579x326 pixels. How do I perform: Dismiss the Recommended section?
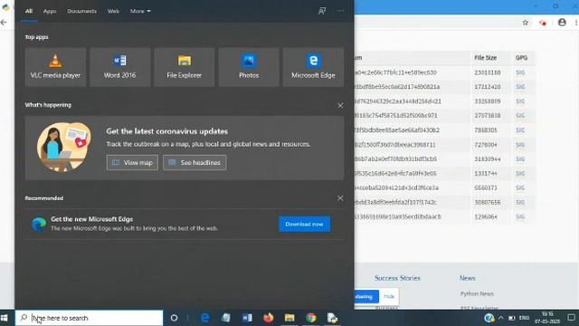tap(340, 198)
